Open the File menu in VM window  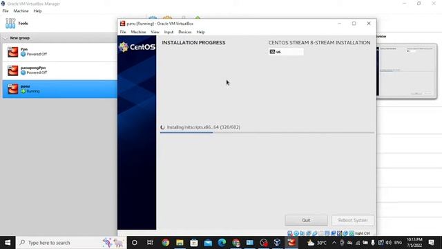point(123,32)
